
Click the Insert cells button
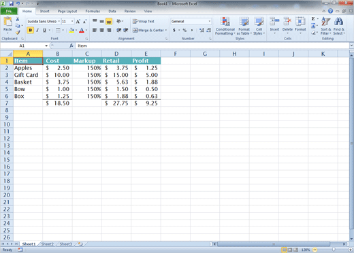point(274,25)
